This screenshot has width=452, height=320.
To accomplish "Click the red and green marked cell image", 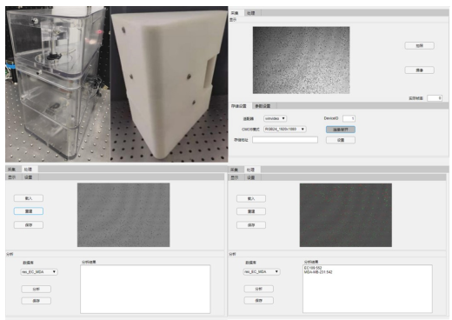I will tap(346, 215).
